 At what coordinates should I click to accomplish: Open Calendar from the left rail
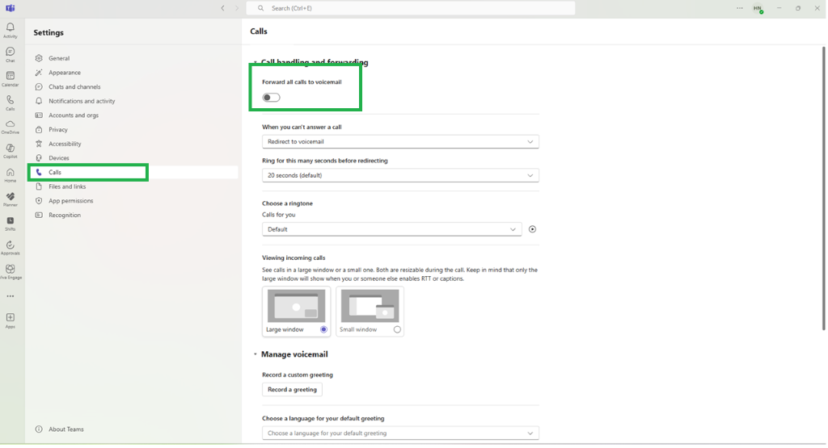pos(10,79)
